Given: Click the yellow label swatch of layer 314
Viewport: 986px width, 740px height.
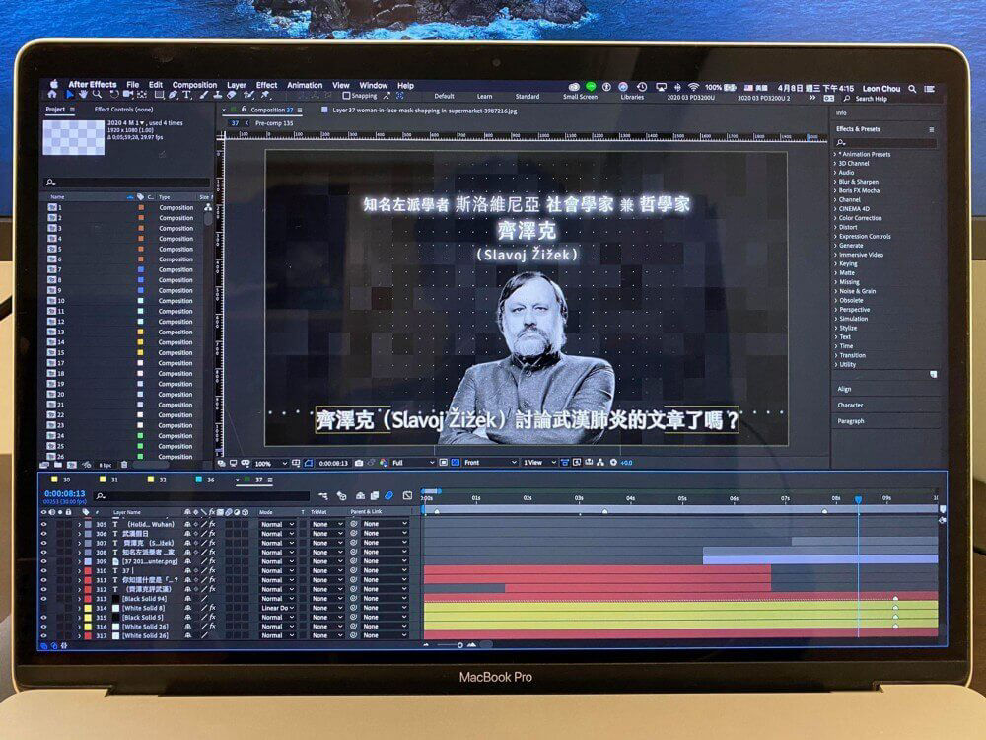Looking at the screenshot, I should click(x=88, y=608).
